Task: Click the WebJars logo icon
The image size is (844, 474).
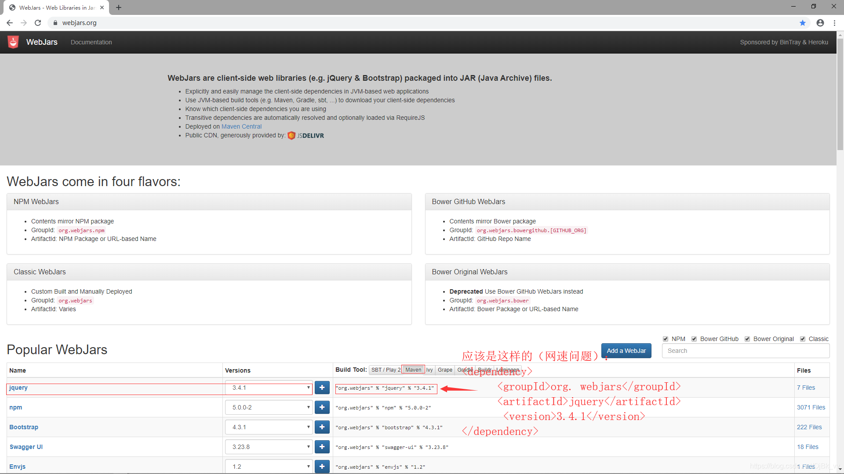Action: tap(13, 42)
